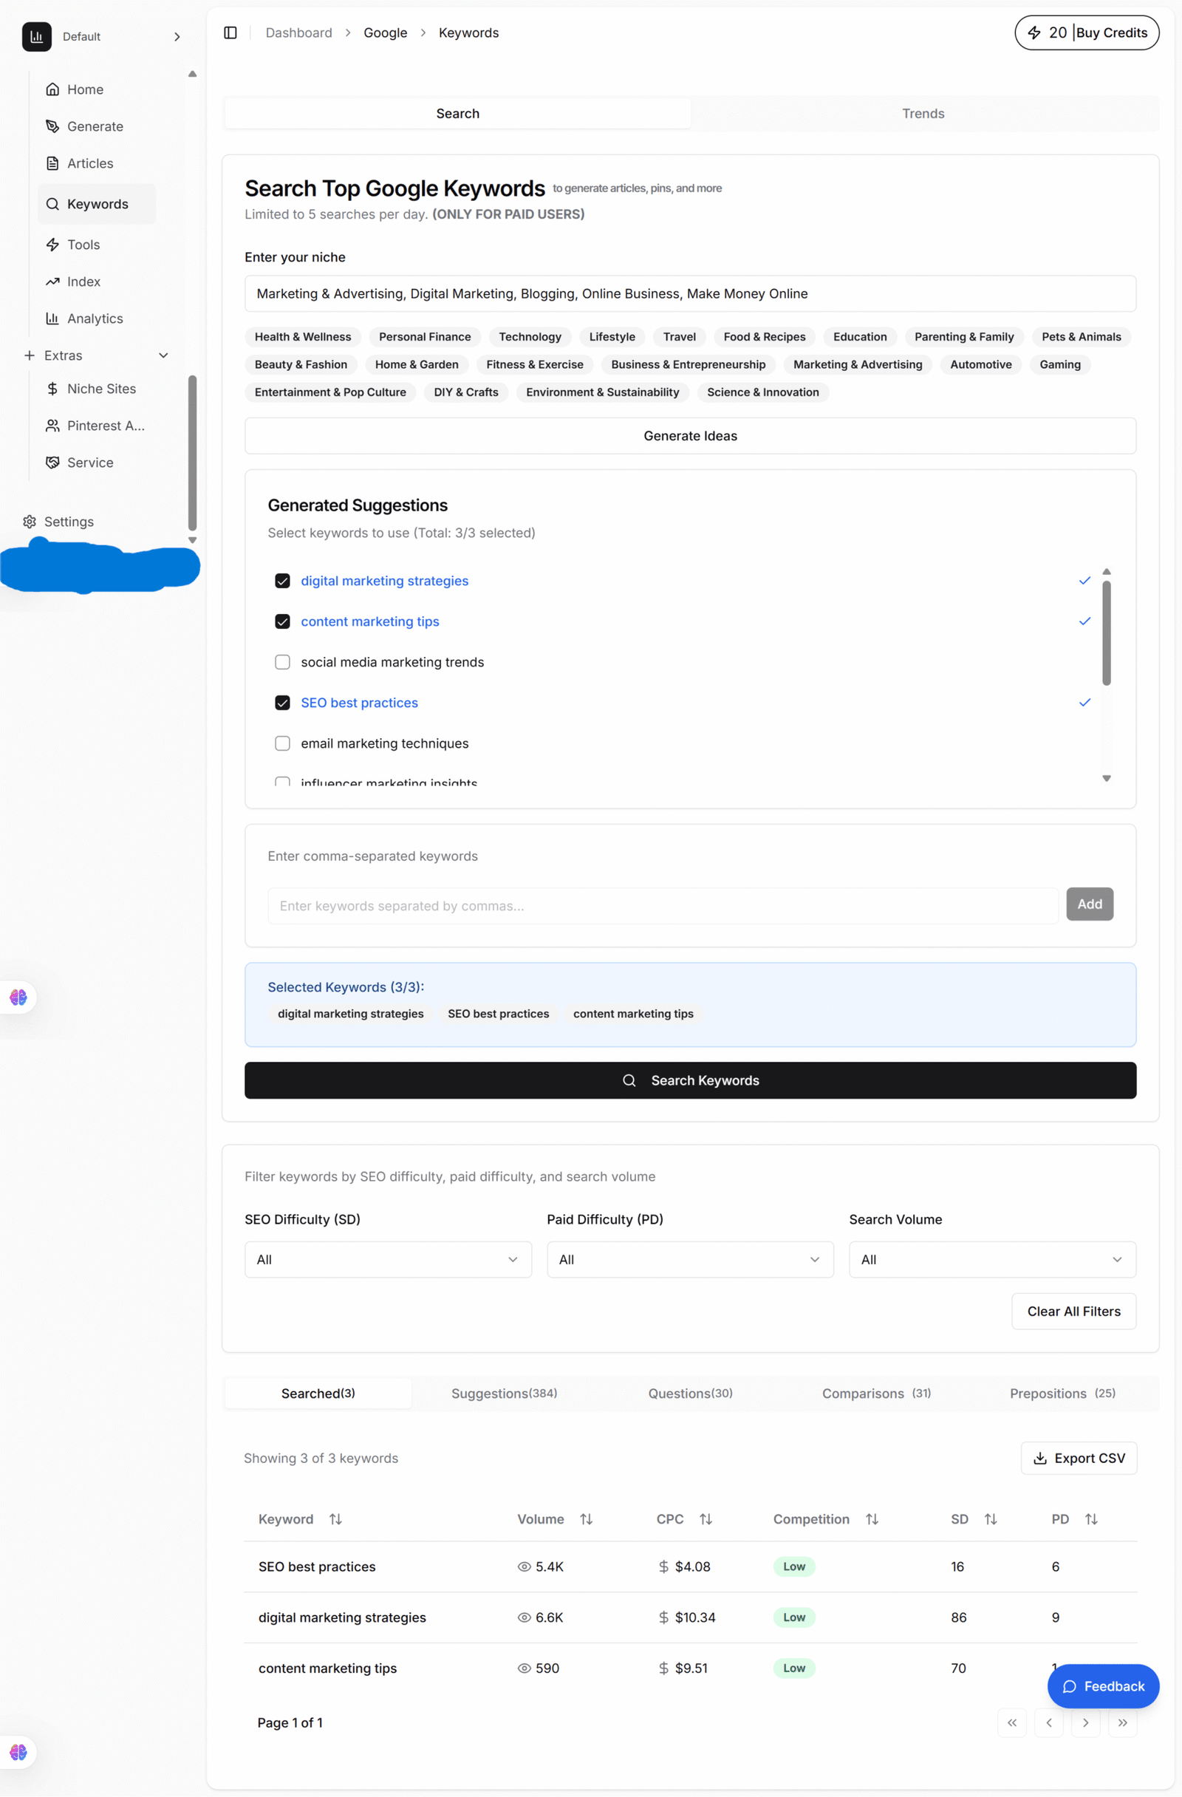Click the Home icon in sidebar
This screenshot has width=1182, height=1797.
[x=52, y=89]
